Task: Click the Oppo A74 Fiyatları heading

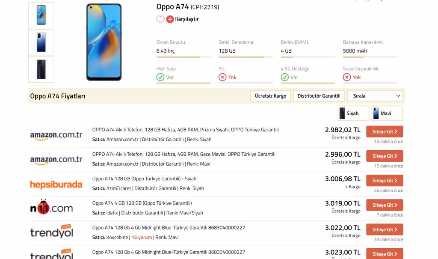Action: (x=58, y=96)
